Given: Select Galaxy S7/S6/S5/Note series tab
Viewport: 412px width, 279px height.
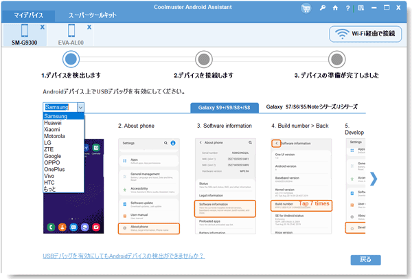Looking at the screenshot, I should (x=312, y=107).
